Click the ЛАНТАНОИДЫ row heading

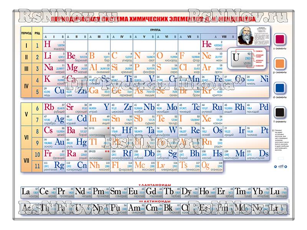155,185
